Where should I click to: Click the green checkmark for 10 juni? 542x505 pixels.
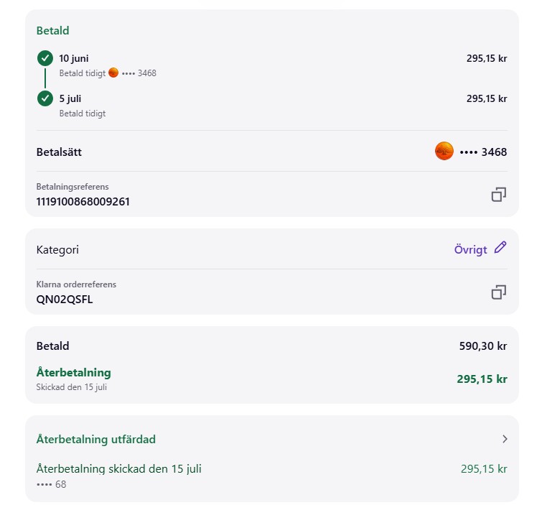point(45,59)
